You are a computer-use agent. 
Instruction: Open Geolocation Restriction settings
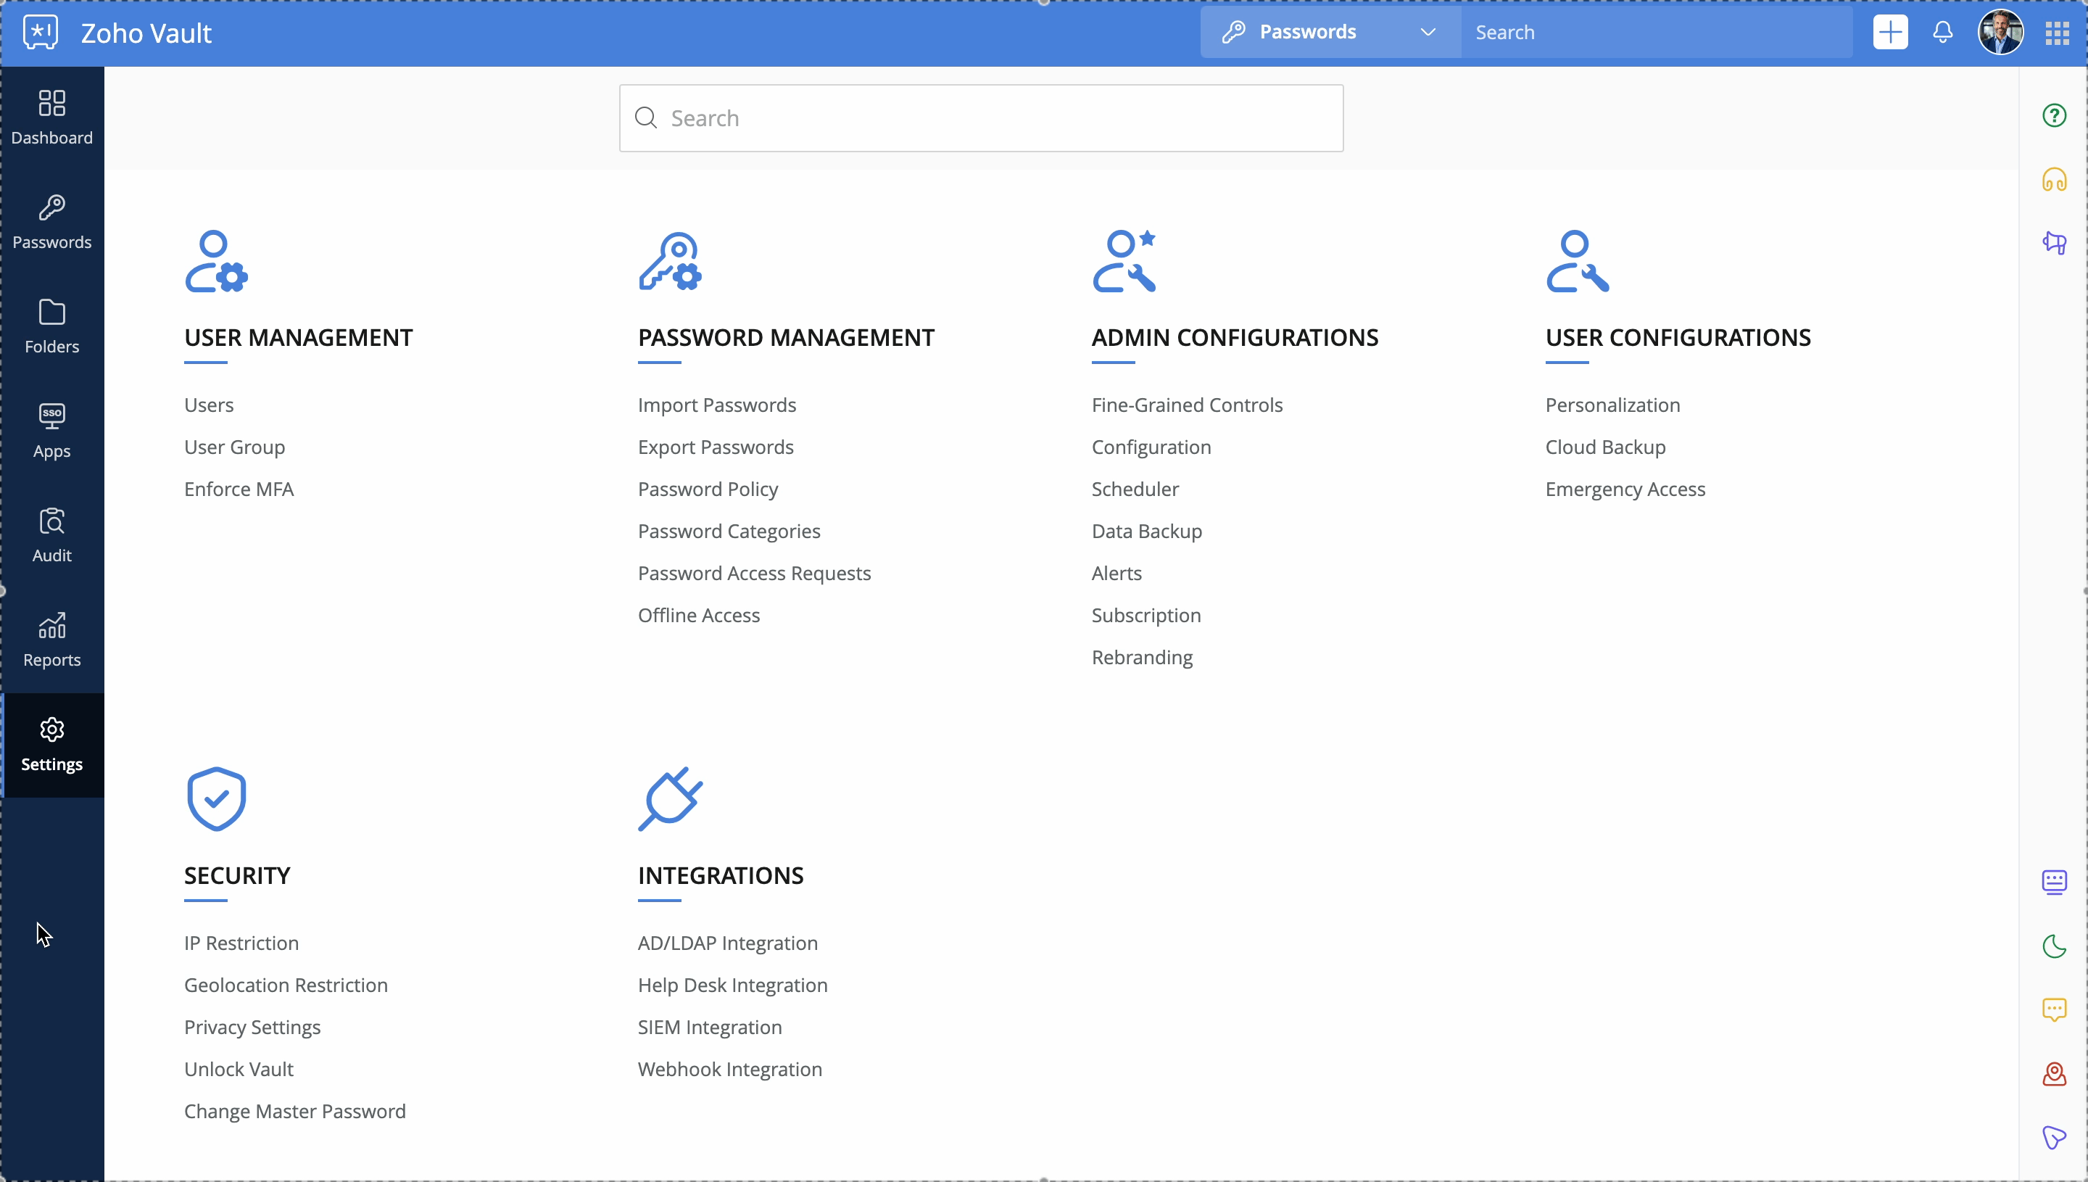[x=286, y=985]
